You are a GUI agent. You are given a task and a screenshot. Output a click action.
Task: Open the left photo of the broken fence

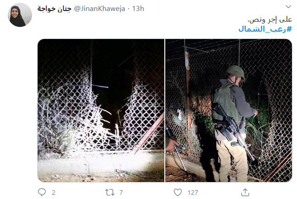(101, 111)
